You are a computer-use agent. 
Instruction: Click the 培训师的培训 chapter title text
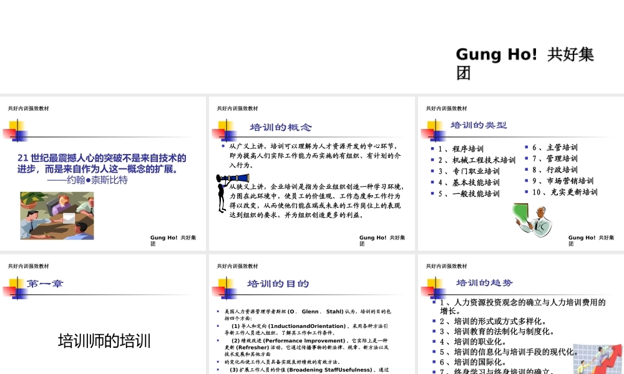click(x=104, y=341)
